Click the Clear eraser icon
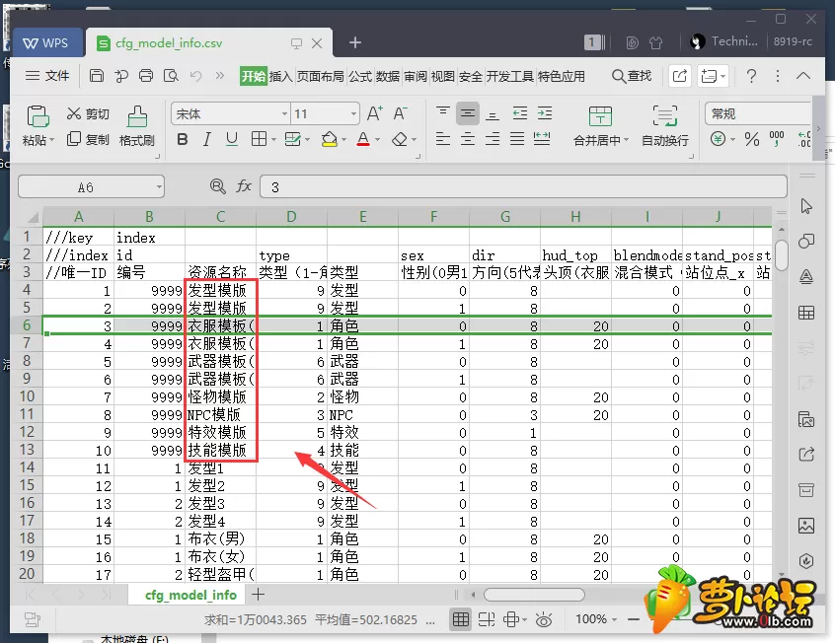The height and width of the screenshot is (643, 835). [400, 139]
